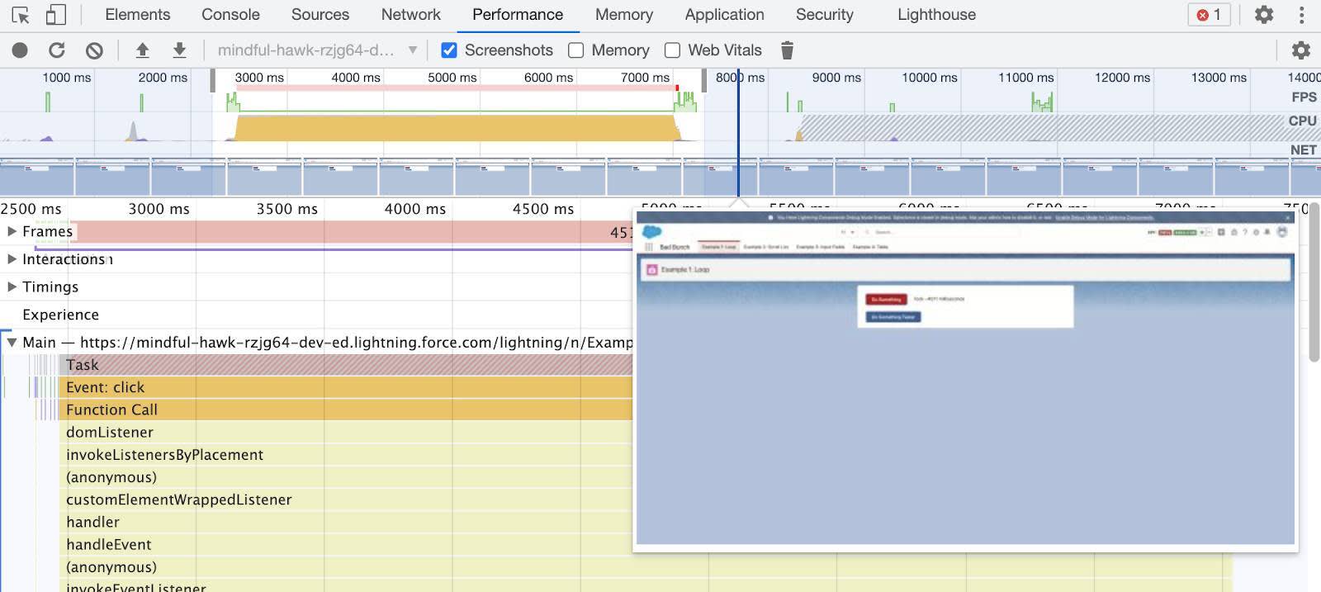The width and height of the screenshot is (1321, 592).
Task: Open capture settings gear in Performance toolbar
Action: [x=1301, y=50]
